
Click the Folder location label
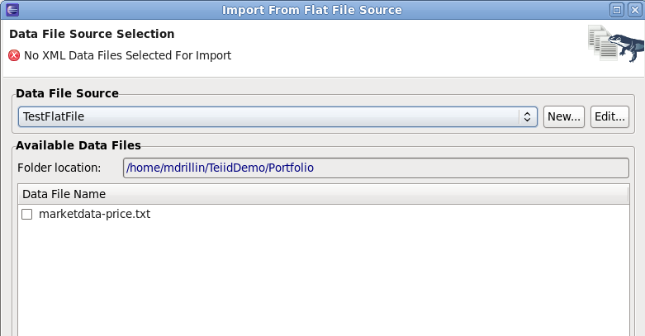pyautogui.click(x=59, y=168)
